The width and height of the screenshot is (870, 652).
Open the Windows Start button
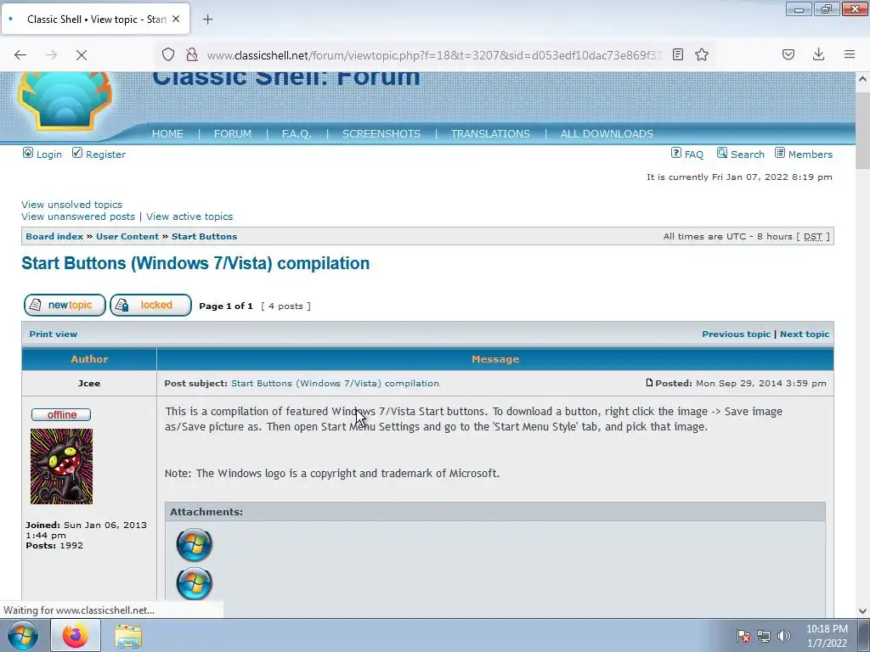pos(23,635)
